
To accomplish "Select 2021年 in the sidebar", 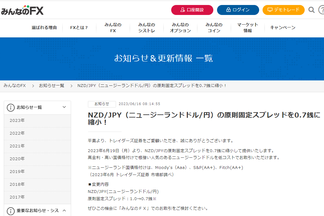I will 37,146.
